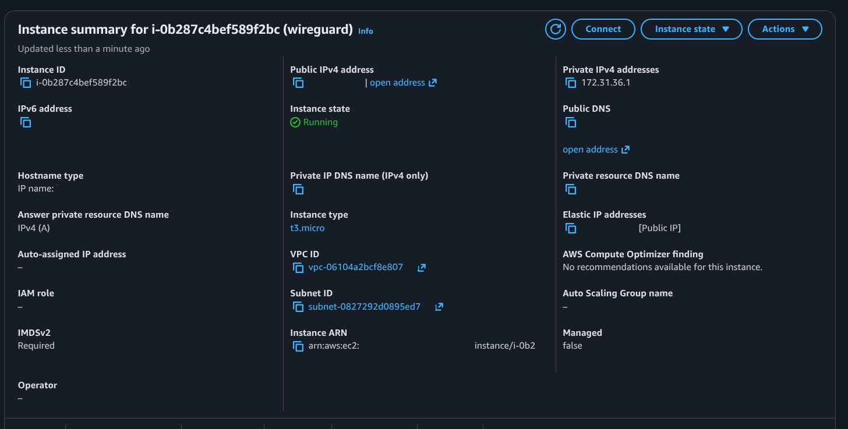Expand the Actions dropdown menu
Image resolution: width=848 pixels, height=429 pixels.
coord(785,29)
